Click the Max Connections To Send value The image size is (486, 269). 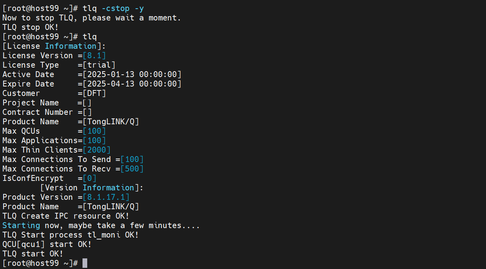[132, 159]
